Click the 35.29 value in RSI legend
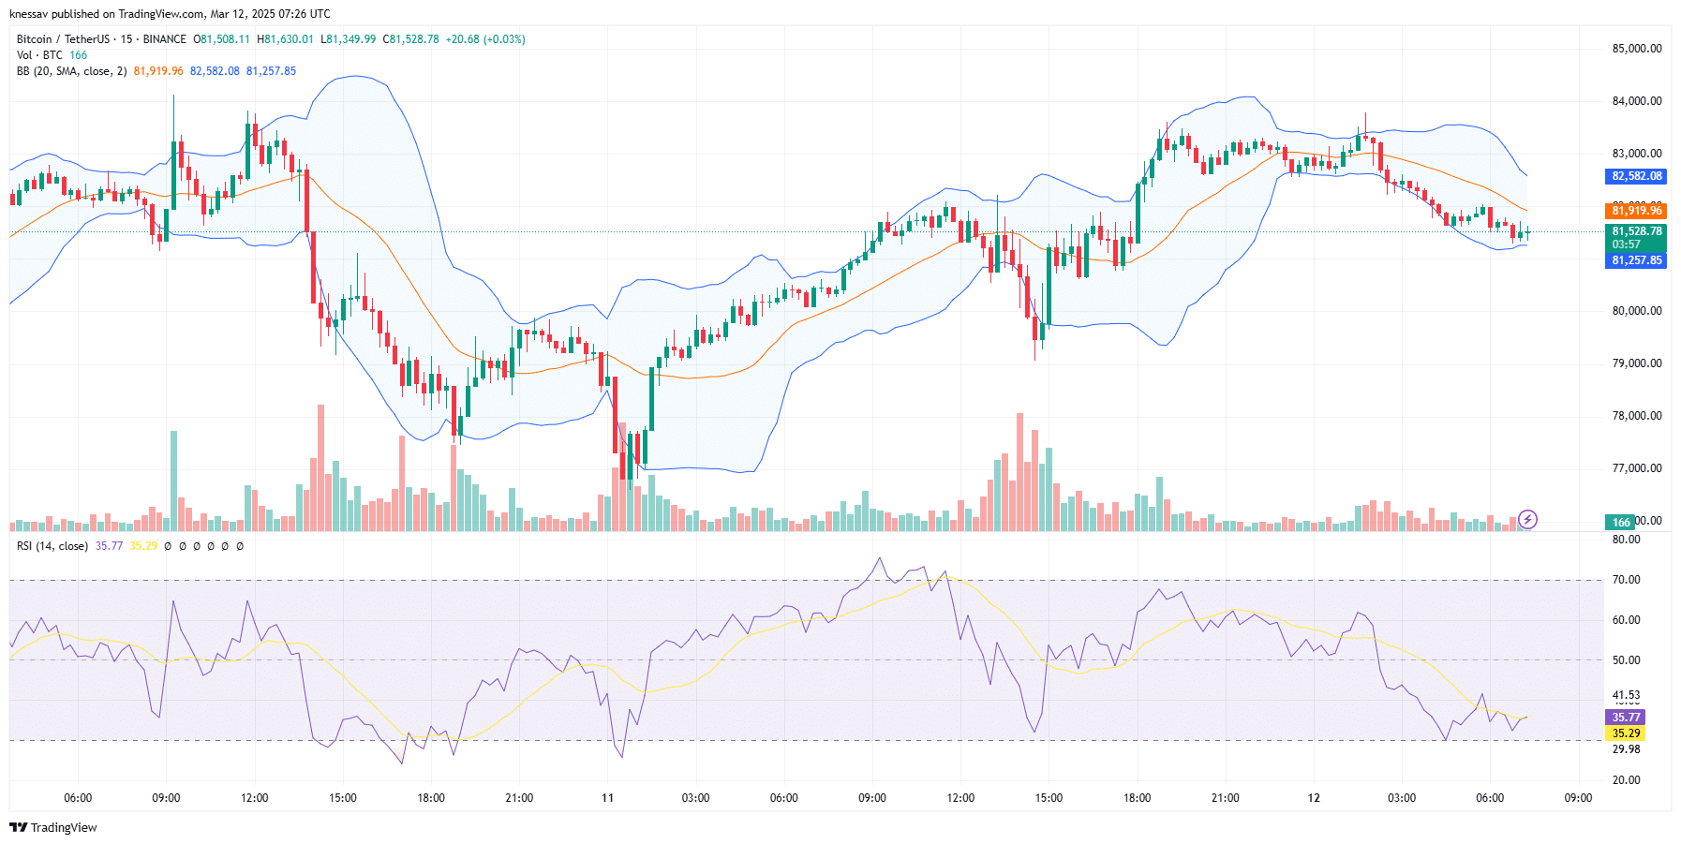 click(143, 546)
